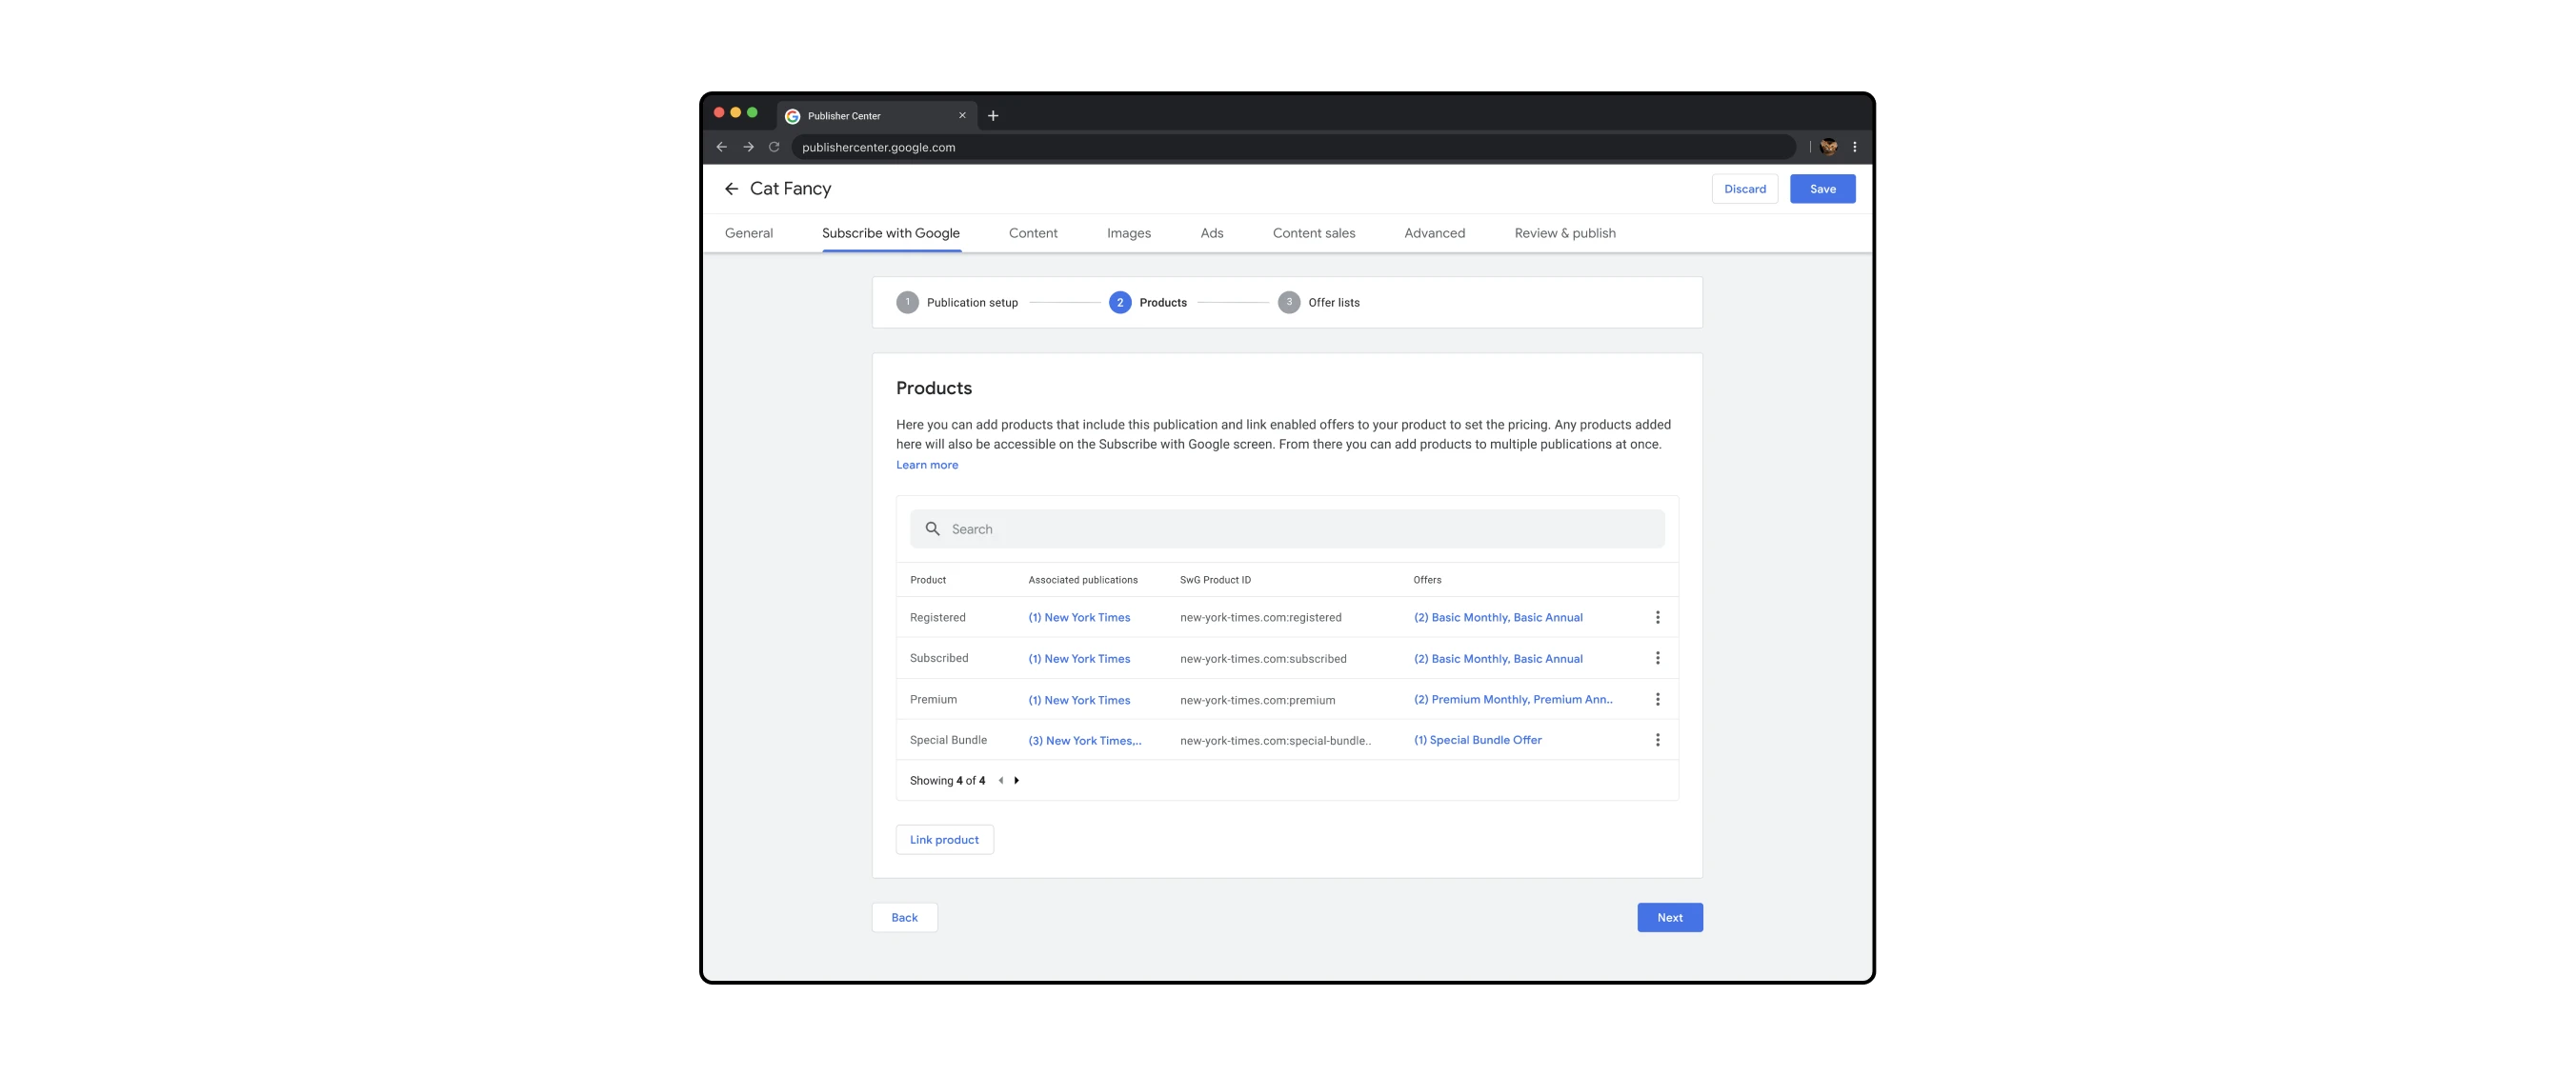Switch to the Advanced tab
2576x1076 pixels.
(x=1434, y=232)
